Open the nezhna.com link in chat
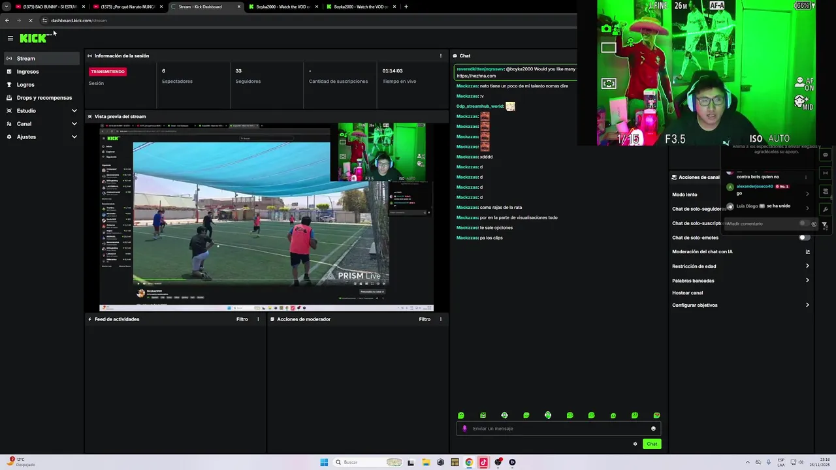This screenshot has height=470, width=836. tap(476, 76)
